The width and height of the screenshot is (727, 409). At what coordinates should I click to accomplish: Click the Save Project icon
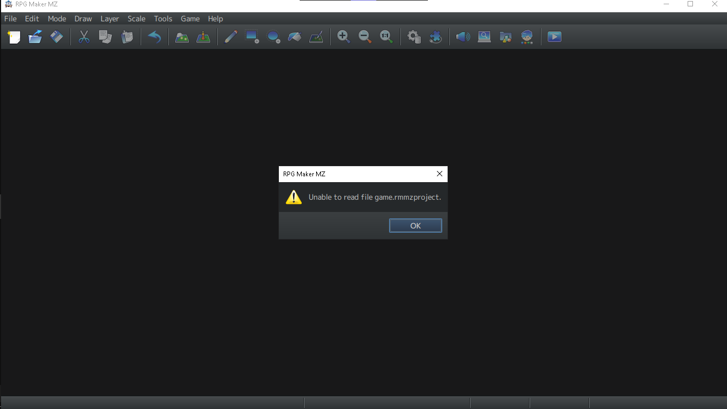(56, 37)
